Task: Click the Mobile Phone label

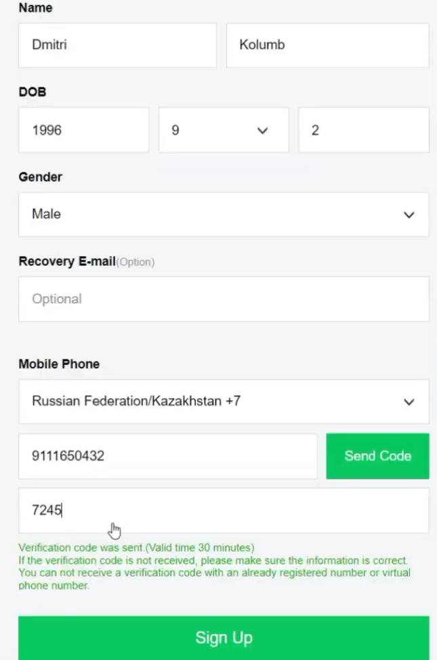Action: tap(60, 364)
